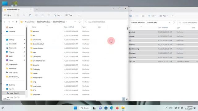Screen dimensions: 198x111
Task: Open DesktopCAD folder in sidebar
Action: coord(13,64)
